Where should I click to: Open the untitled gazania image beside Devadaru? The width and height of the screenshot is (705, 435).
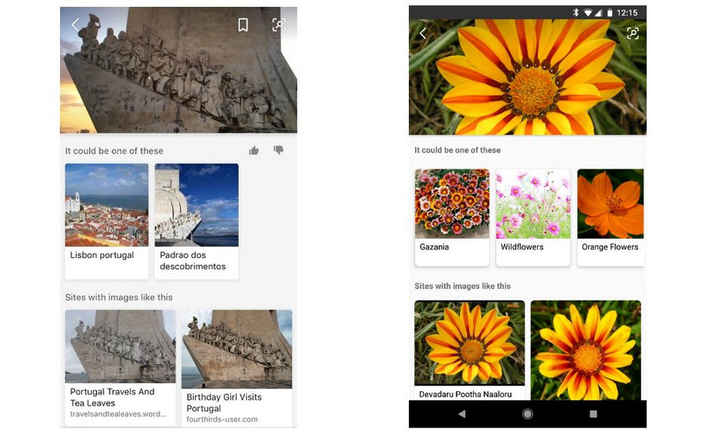pos(586,350)
